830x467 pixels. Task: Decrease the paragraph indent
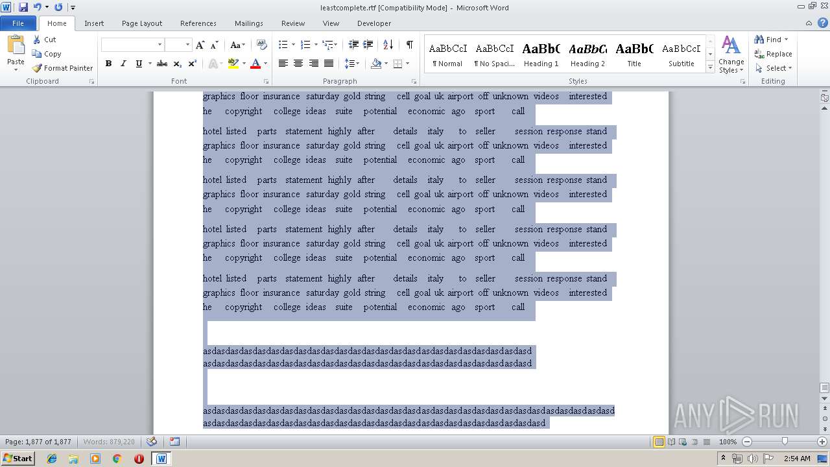coord(353,45)
